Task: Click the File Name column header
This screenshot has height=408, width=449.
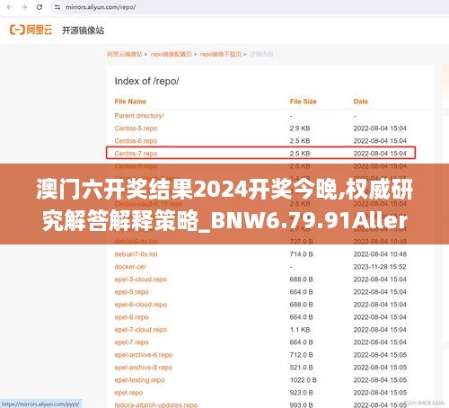Action: [x=130, y=102]
